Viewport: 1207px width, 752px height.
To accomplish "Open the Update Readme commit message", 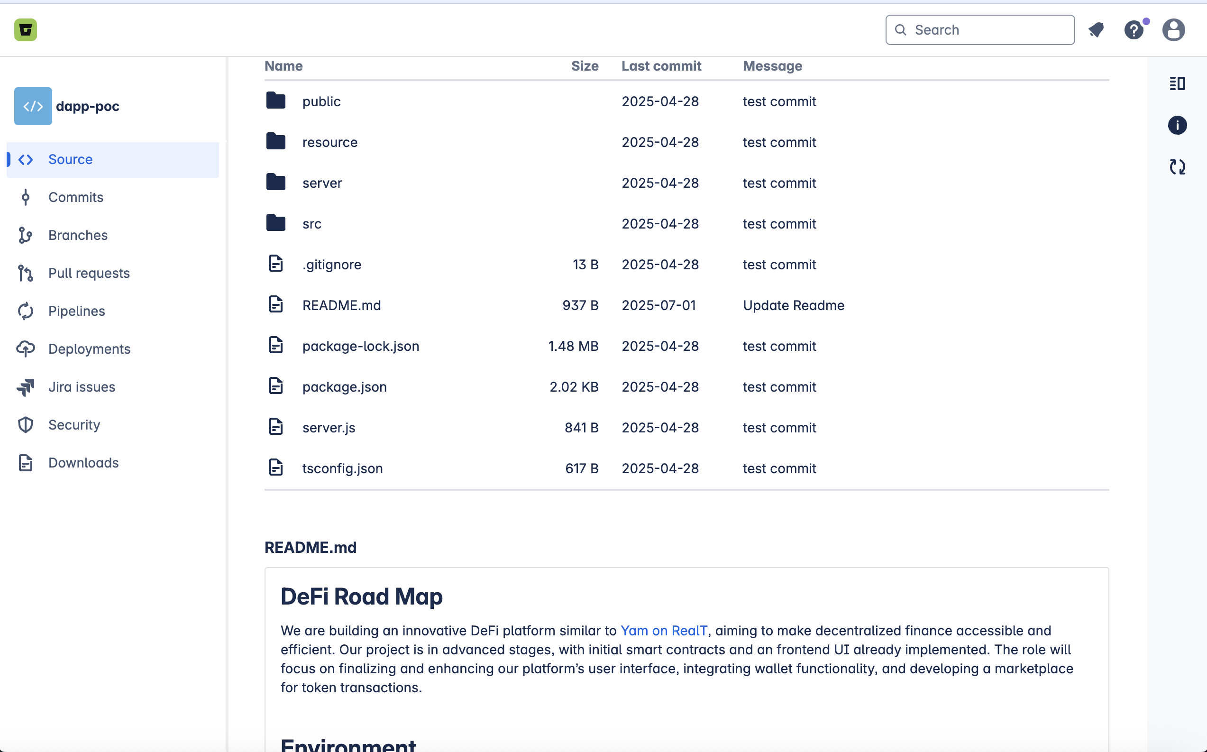I will 794,305.
